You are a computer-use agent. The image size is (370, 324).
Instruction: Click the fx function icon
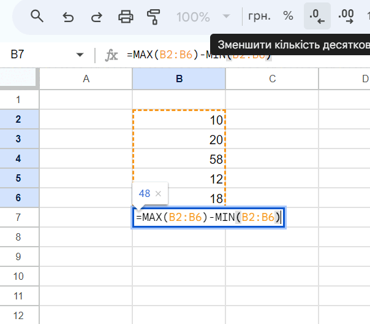[111, 55]
